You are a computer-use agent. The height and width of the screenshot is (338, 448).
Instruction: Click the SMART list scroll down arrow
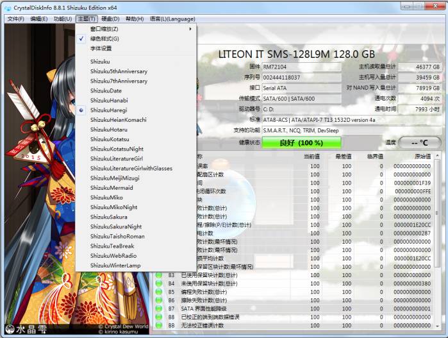click(437, 326)
